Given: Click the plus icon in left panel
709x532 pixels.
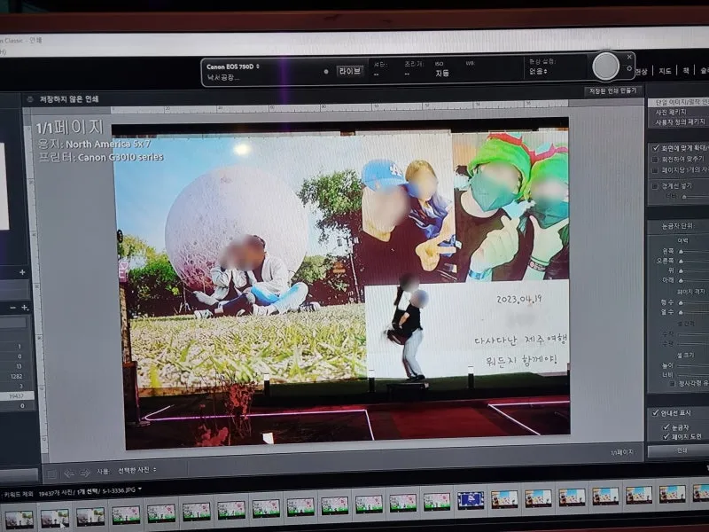Looking at the screenshot, I should pos(22,272).
